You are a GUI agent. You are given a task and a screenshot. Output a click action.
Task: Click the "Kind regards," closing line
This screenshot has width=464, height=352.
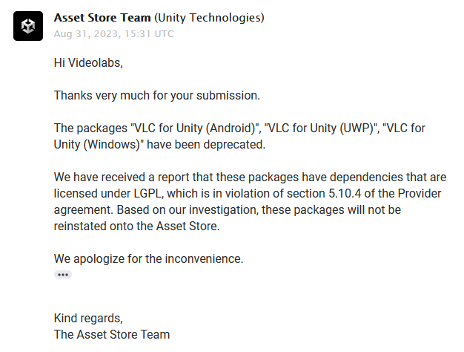pyautogui.click(x=88, y=318)
